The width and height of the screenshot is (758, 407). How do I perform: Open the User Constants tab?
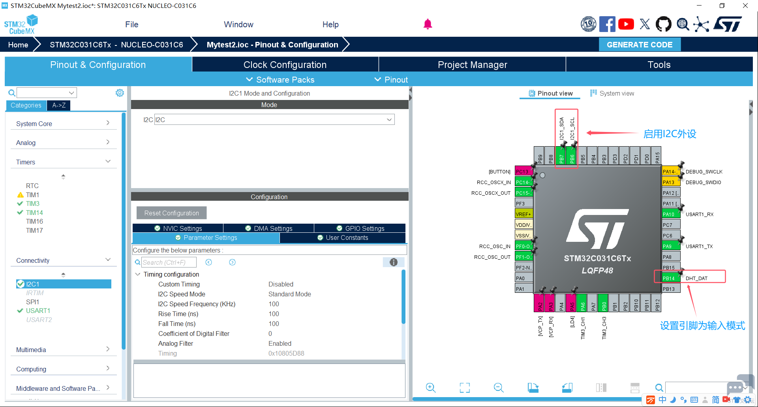coord(343,238)
